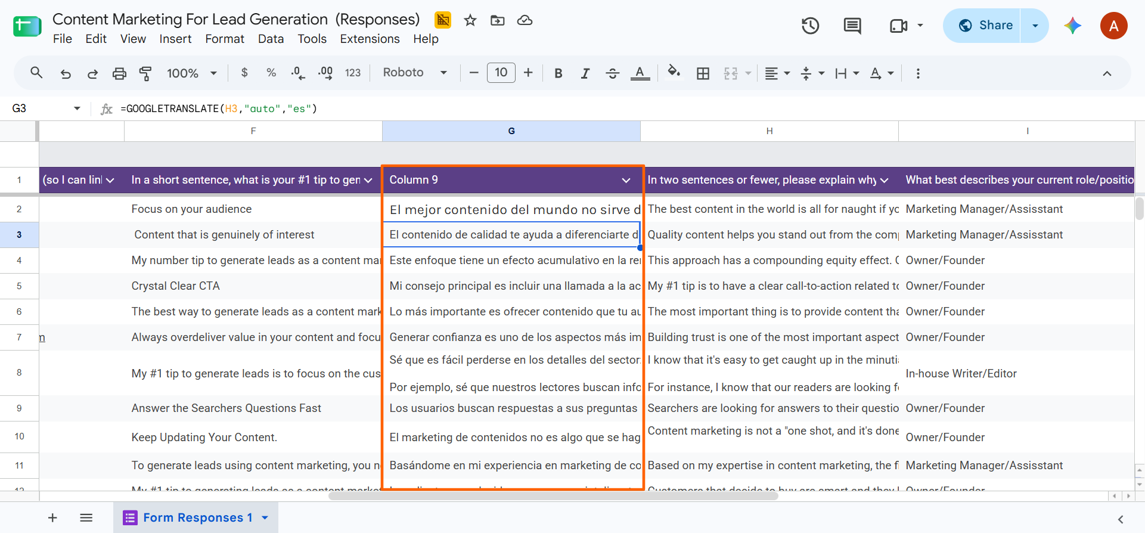
Task: Open the Format menu
Action: click(225, 39)
